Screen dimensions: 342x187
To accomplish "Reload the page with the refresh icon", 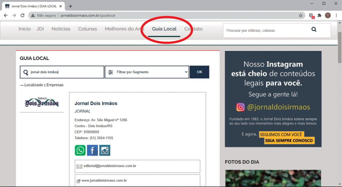I will [23, 16].
